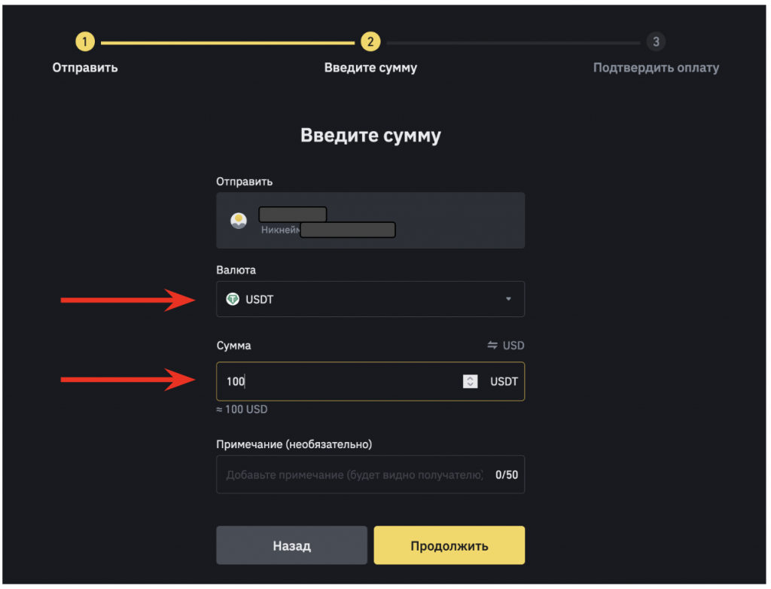Click into the Примечание note field
771x589 pixels.
pos(354,475)
